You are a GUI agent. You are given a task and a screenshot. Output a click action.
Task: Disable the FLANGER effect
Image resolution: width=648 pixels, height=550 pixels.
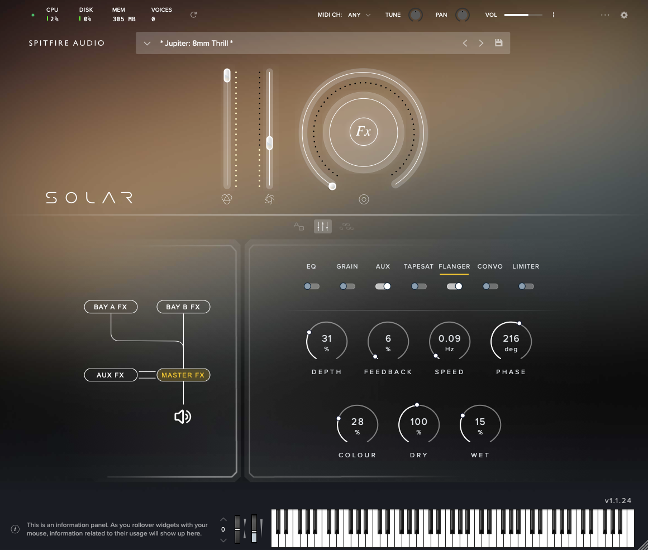coord(454,286)
